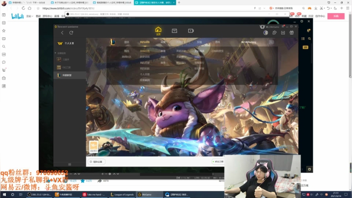352x198 pixels.
Task: Collapse 全部游戏 section in WeGame sidebar
Action: click(55, 53)
